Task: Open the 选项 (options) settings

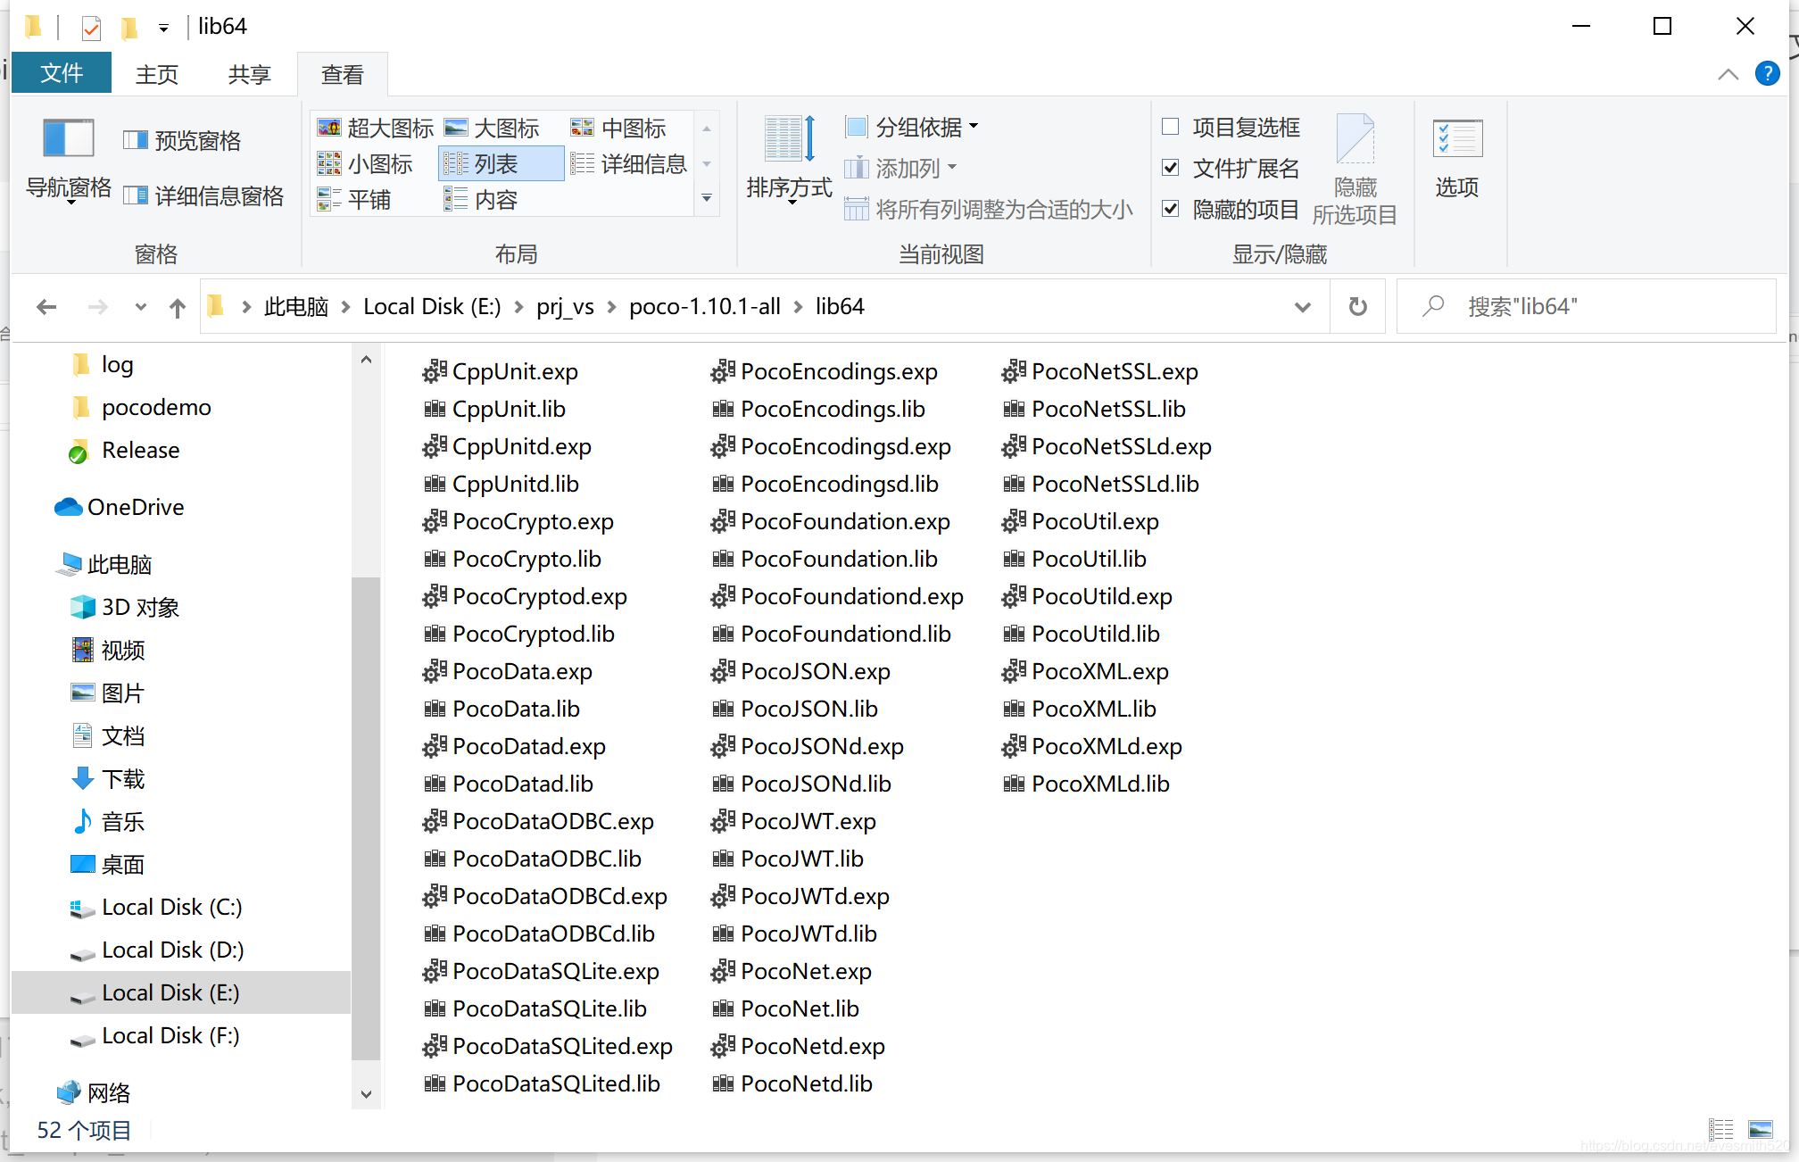Action: (x=1456, y=161)
